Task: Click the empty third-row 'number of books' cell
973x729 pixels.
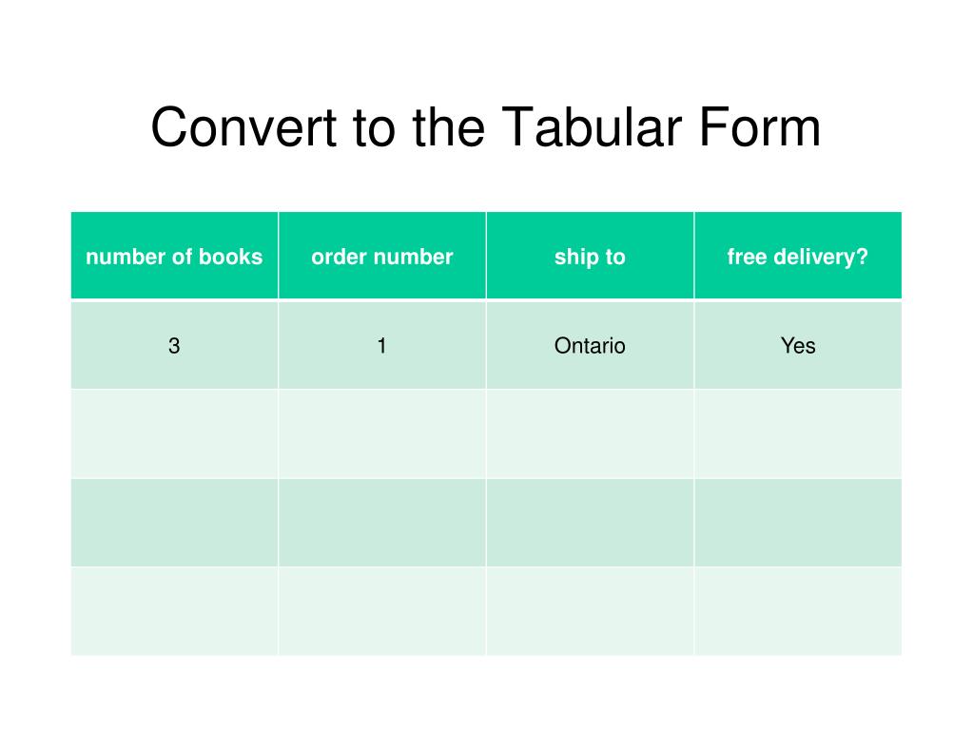Action: pos(174,523)
